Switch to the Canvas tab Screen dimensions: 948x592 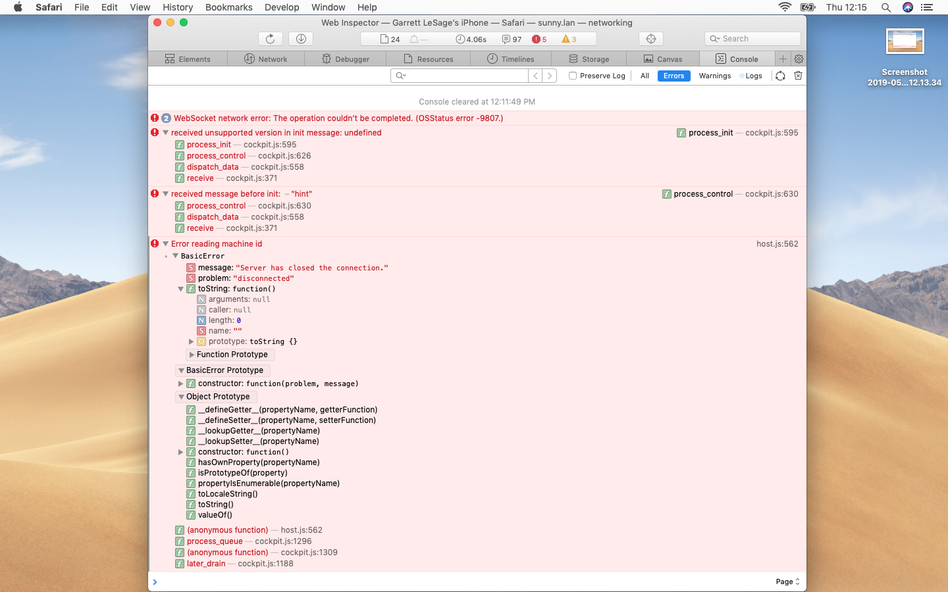663,59
